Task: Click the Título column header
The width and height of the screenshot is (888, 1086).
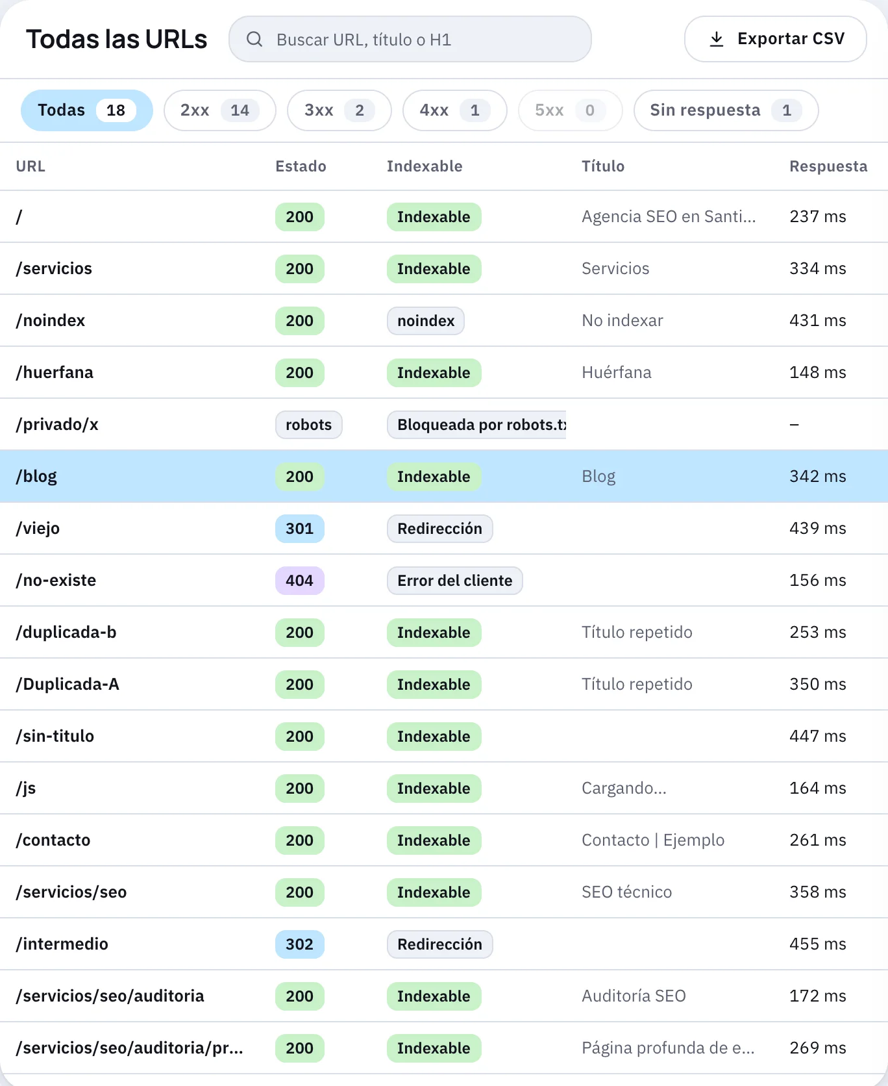Action: coord(603,166)
